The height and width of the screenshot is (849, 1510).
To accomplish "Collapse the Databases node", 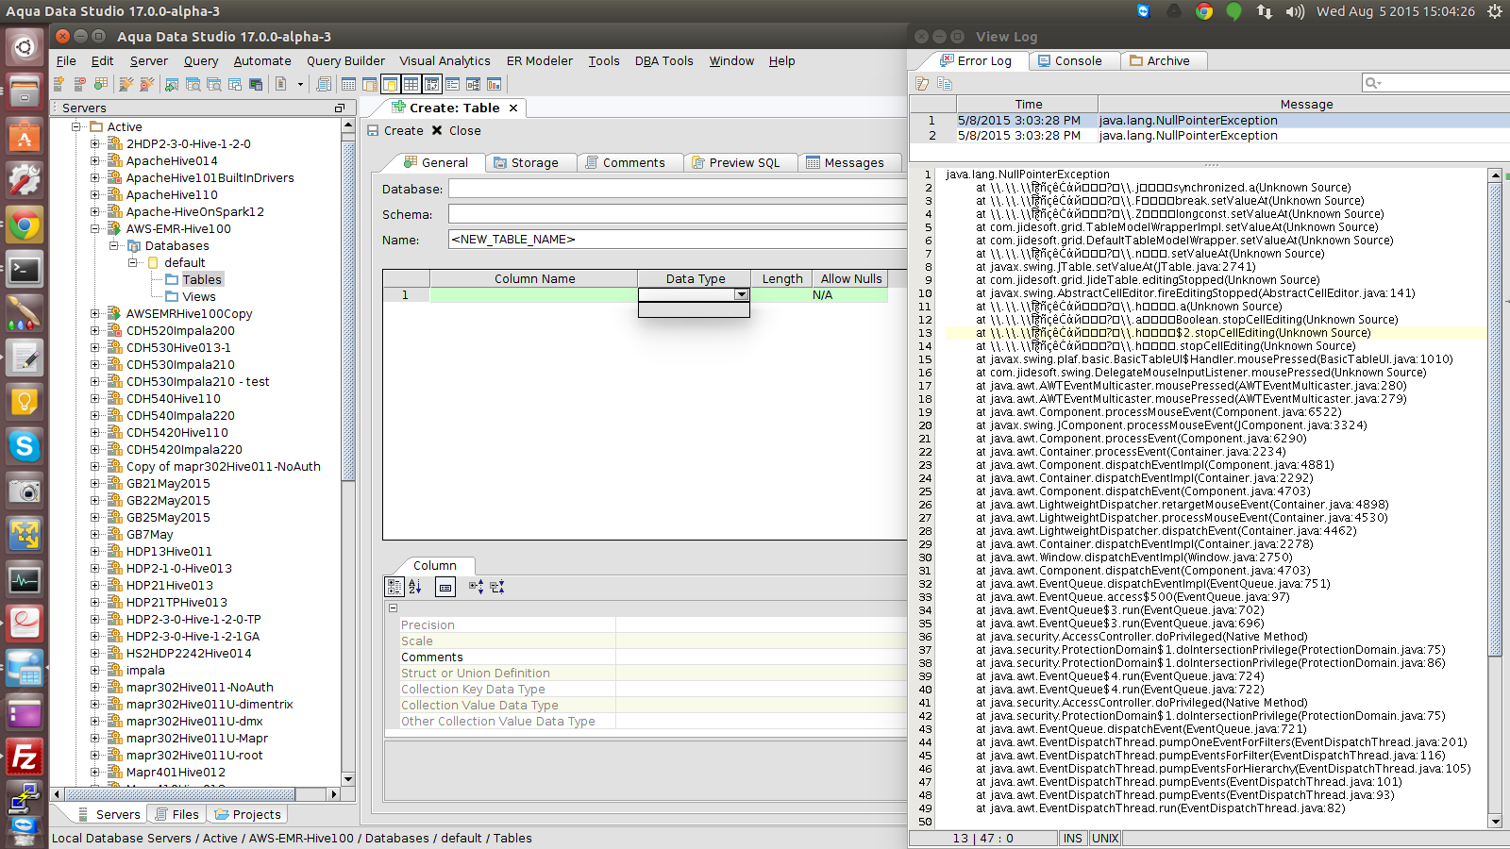I will click(x=114, y=245).
